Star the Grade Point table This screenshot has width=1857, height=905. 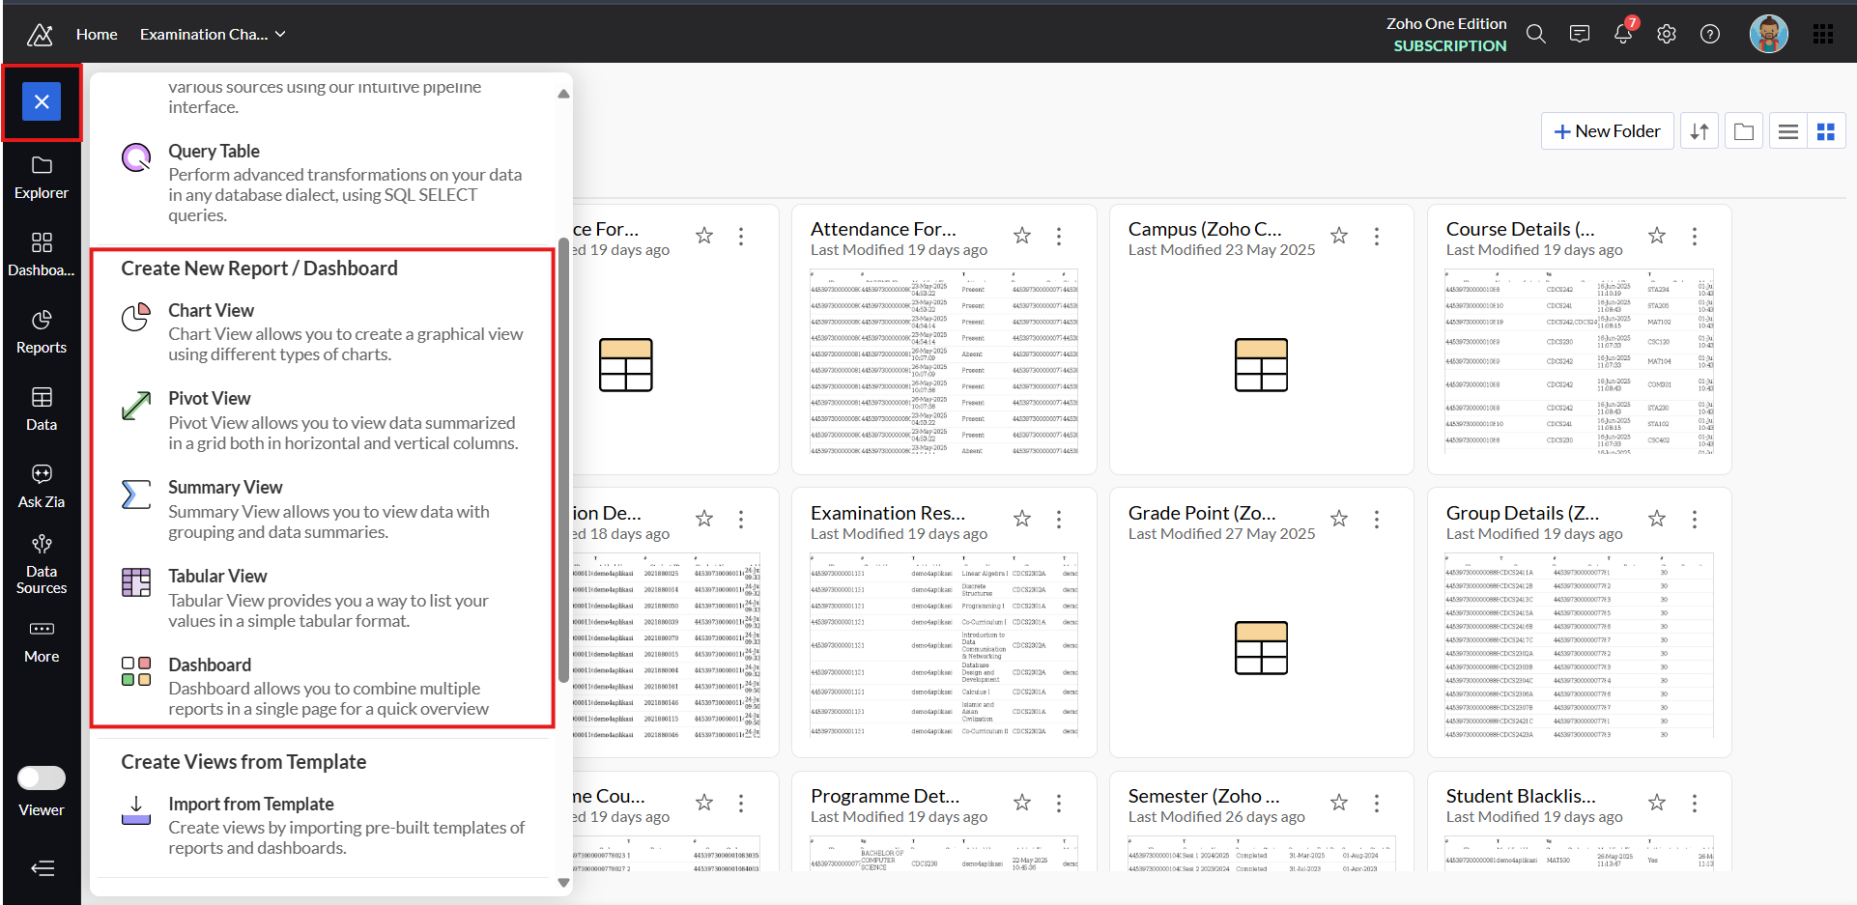point(1339,520)
